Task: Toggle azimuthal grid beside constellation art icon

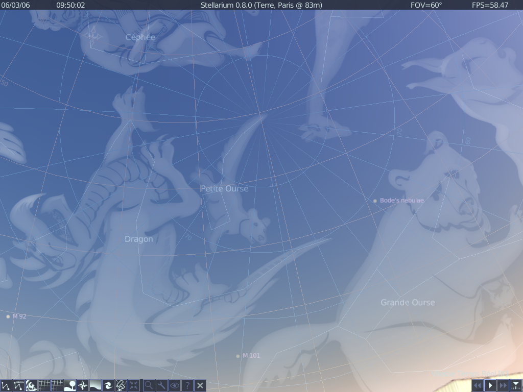Action: coord(44,386)
